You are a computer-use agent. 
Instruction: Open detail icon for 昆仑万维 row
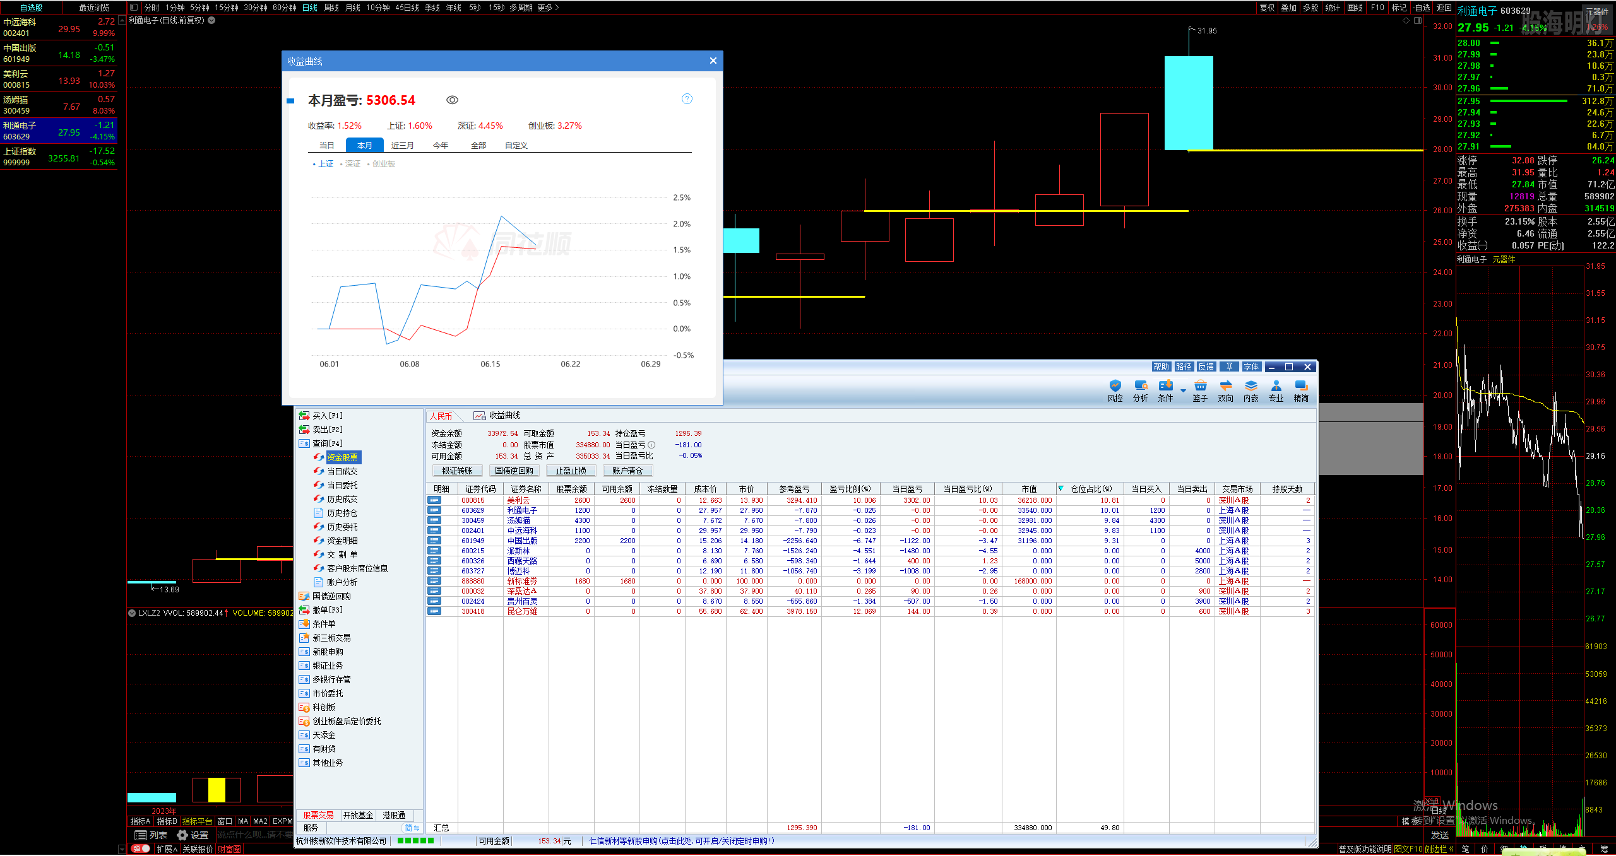click(x=434, y=611)
